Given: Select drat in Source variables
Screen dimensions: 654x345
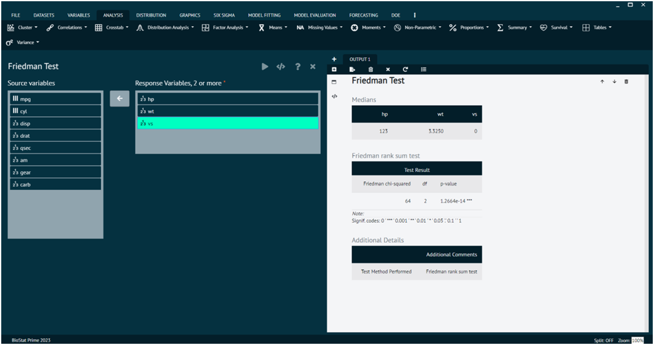Looking at the screenshot, I should point(55,135).
